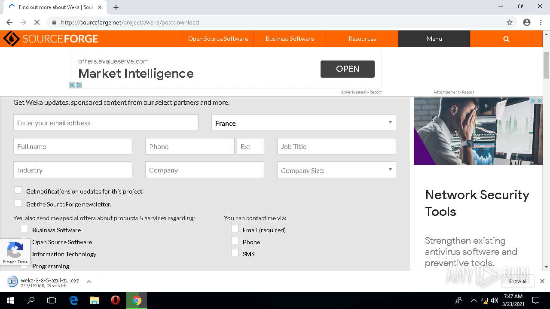Bookmark this page with the star icon
The image size is (550, 309).
coord(510,22)
